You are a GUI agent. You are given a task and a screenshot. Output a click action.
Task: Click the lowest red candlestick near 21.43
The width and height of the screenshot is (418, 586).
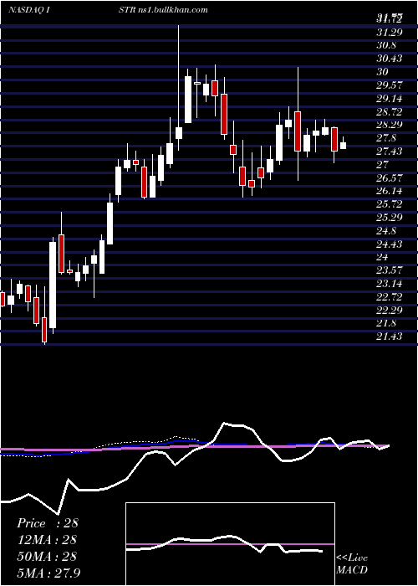click(44, 330)
